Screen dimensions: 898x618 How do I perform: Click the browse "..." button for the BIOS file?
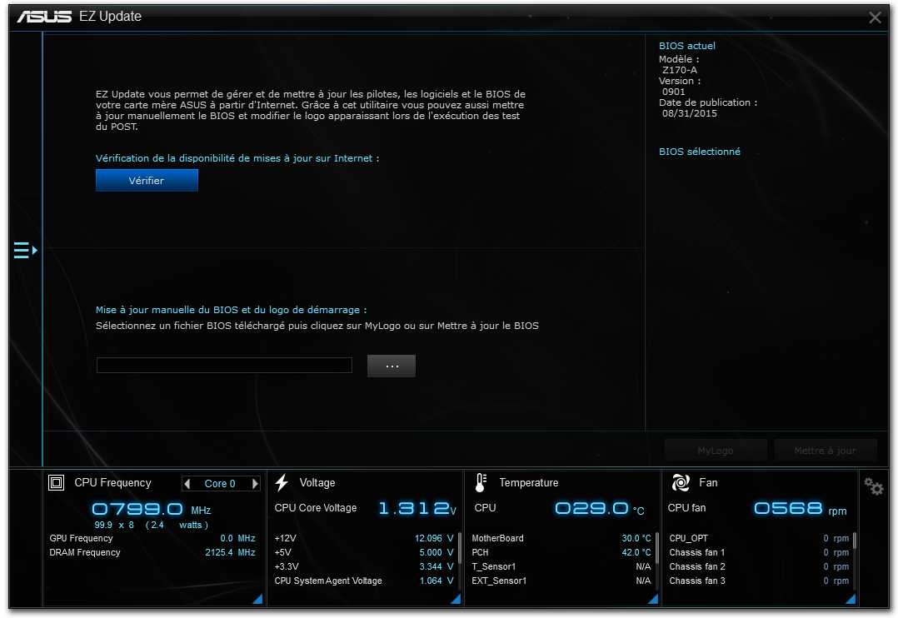tap(392, 366)
